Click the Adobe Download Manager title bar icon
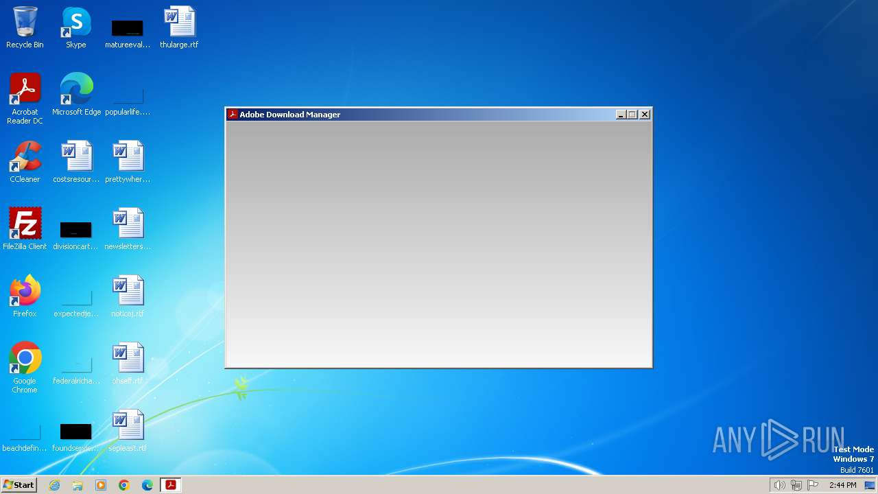This screenshot has height=494, width=878. click(x=233, y=115)
